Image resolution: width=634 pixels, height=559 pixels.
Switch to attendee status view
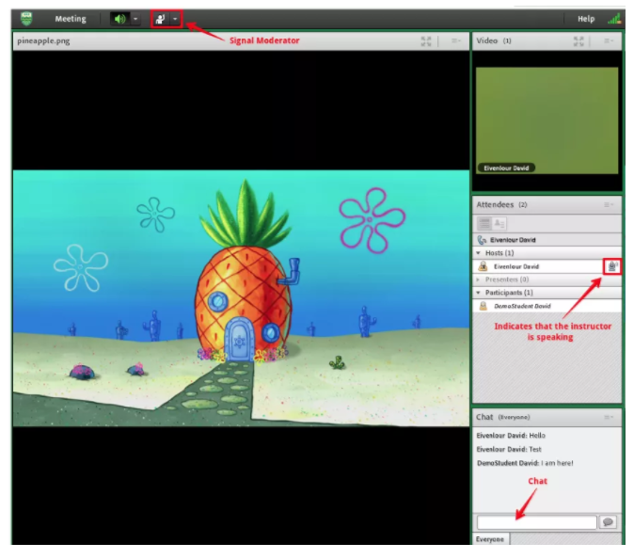[499, 223]
